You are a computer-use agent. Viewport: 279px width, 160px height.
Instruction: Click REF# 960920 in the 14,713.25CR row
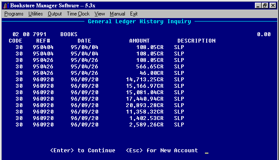[x=43, y=79]
